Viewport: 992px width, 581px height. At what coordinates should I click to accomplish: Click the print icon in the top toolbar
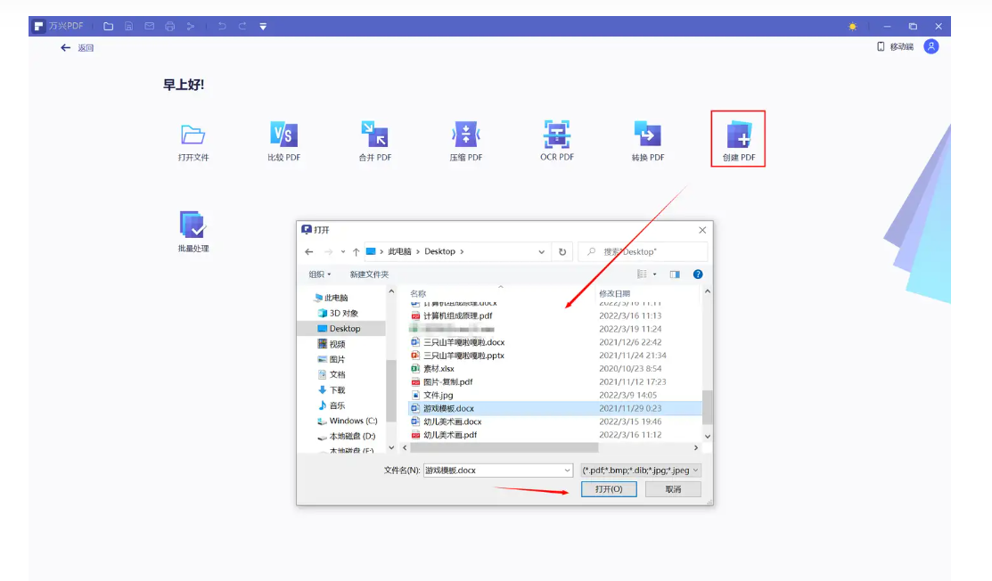168,26
